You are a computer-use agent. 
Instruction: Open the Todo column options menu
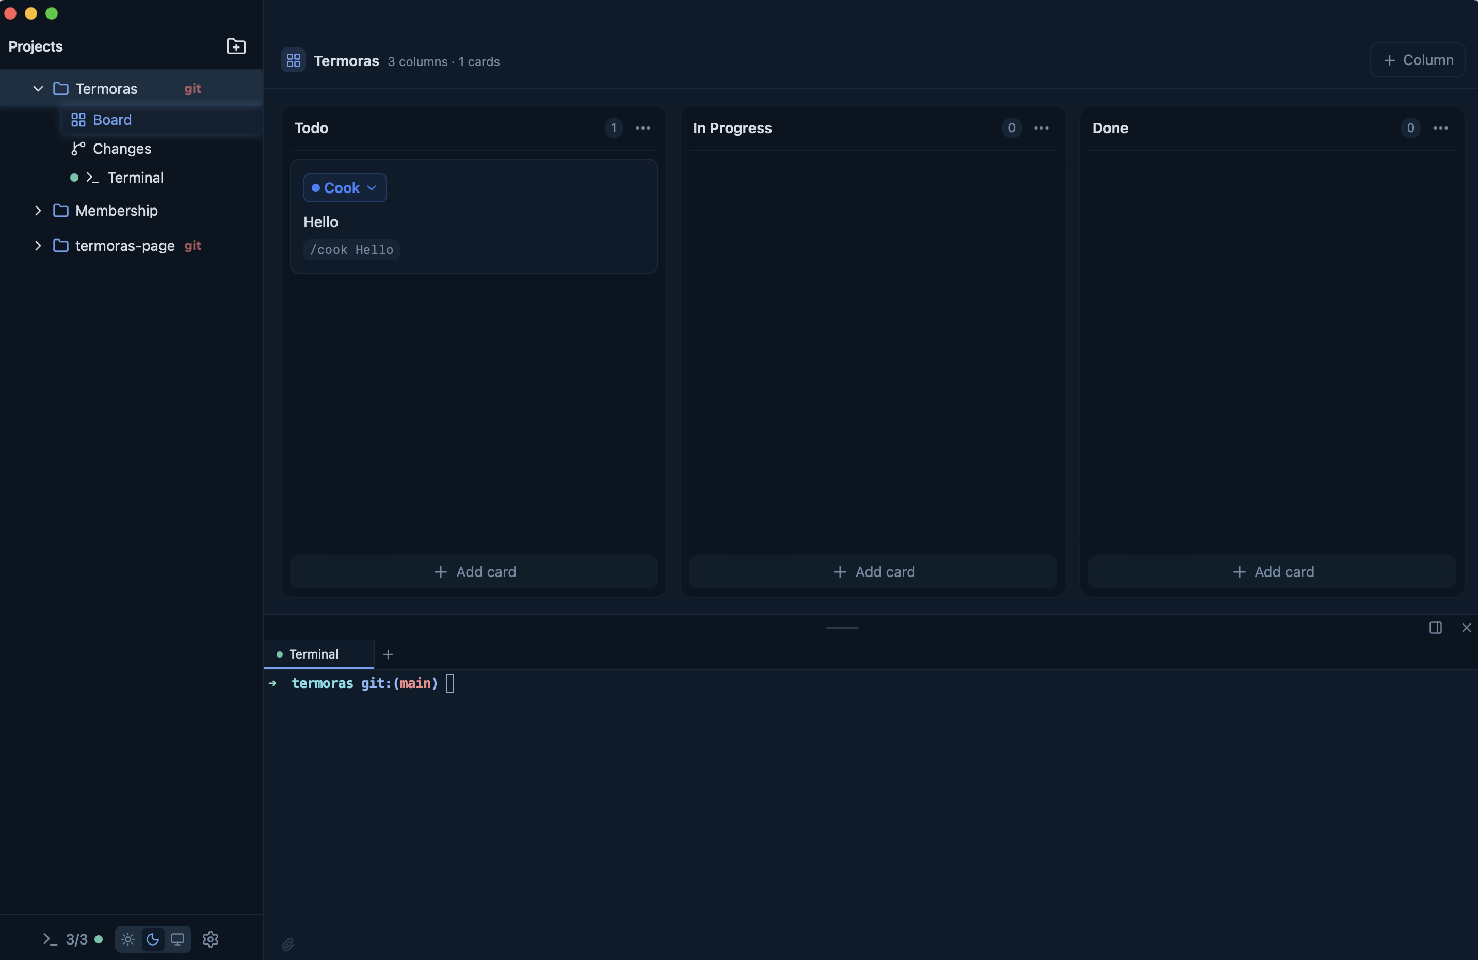(644, 128)
